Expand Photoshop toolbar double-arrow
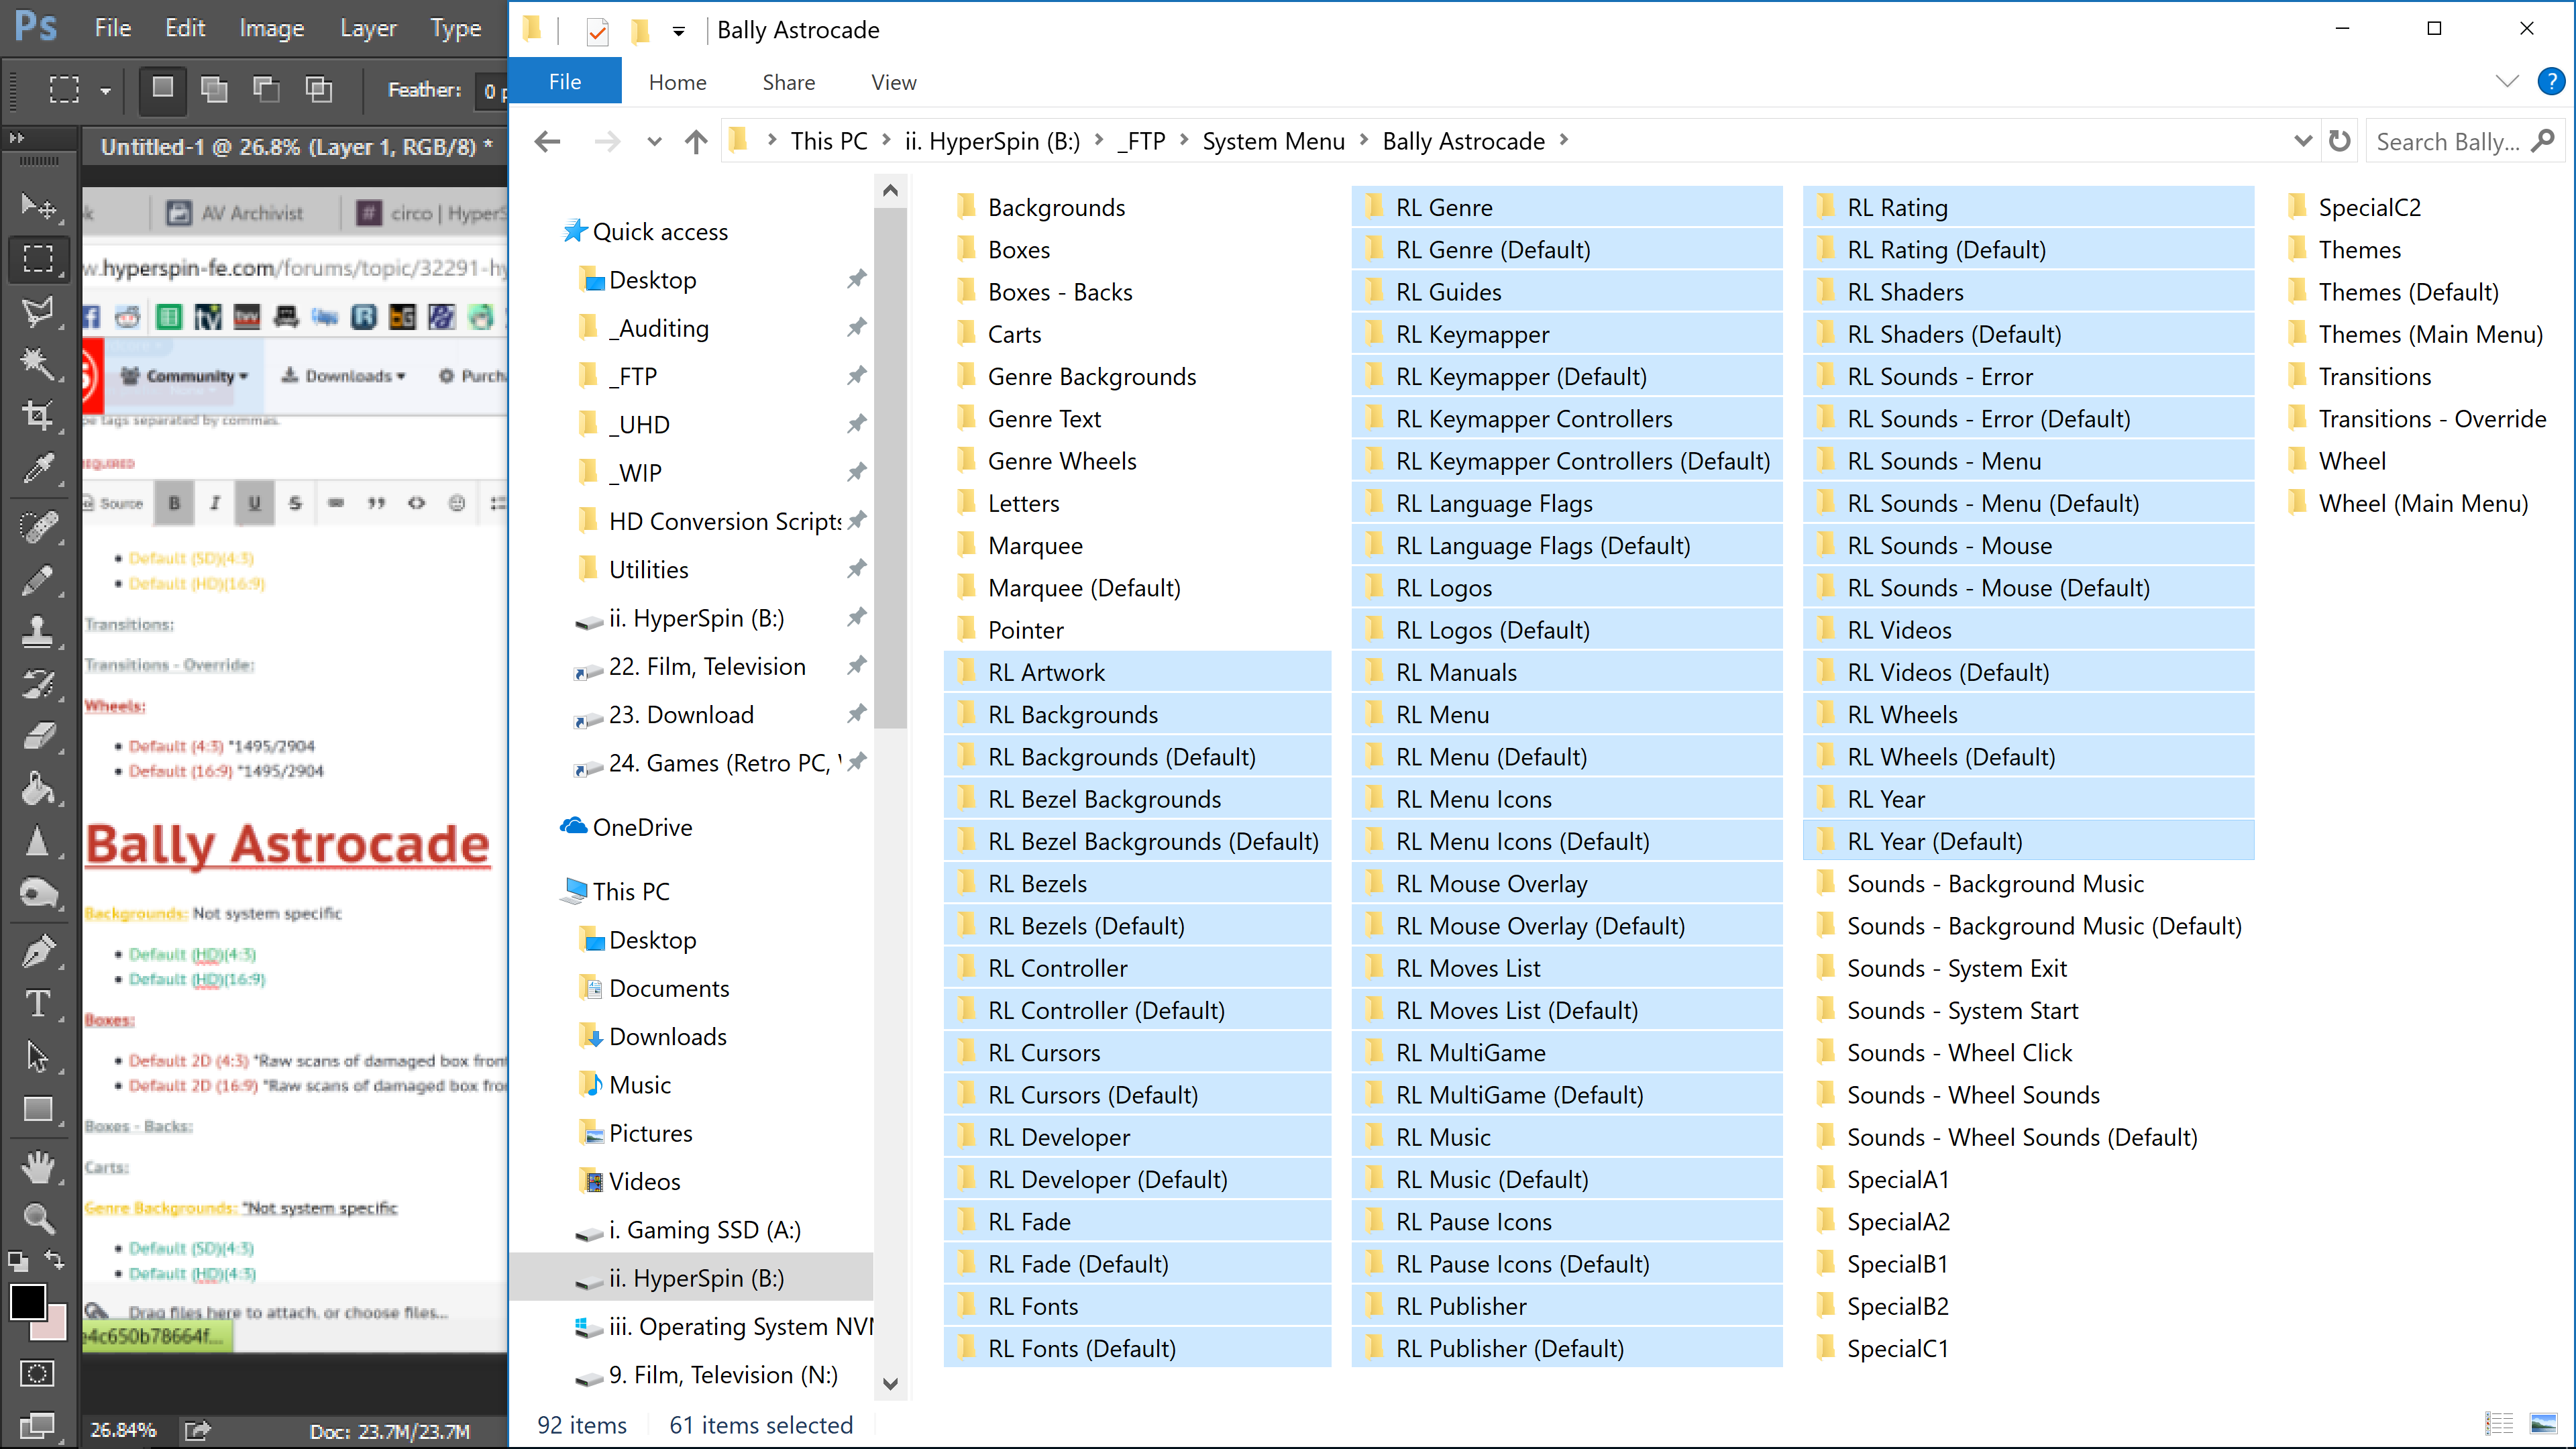The height and width of the screenshot is (1449, 2576). click(17, 138)
